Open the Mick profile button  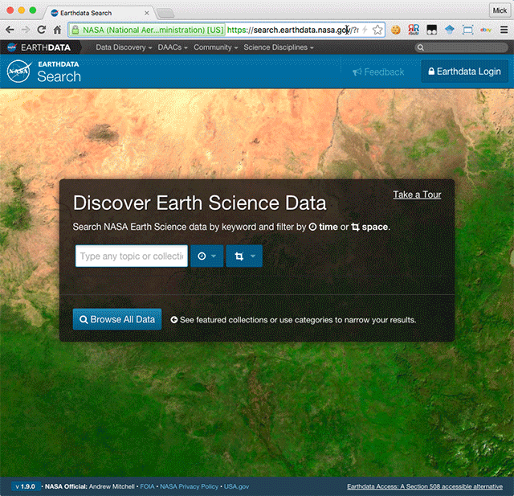pos(500,10)
